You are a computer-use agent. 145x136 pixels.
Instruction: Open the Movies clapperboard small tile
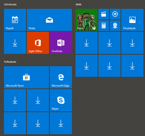(104, 14)
